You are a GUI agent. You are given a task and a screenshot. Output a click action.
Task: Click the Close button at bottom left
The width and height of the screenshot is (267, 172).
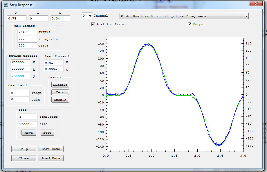coord(24,158)
